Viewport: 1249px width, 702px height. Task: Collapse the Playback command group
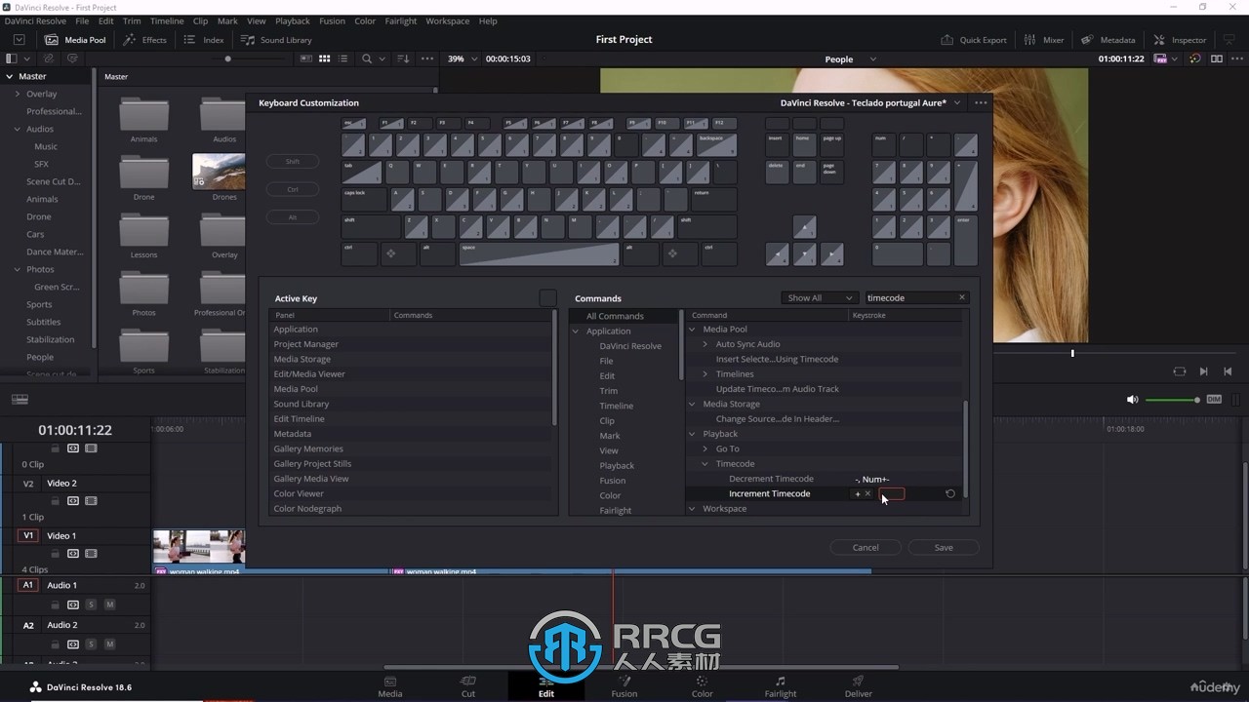[693, 434]
